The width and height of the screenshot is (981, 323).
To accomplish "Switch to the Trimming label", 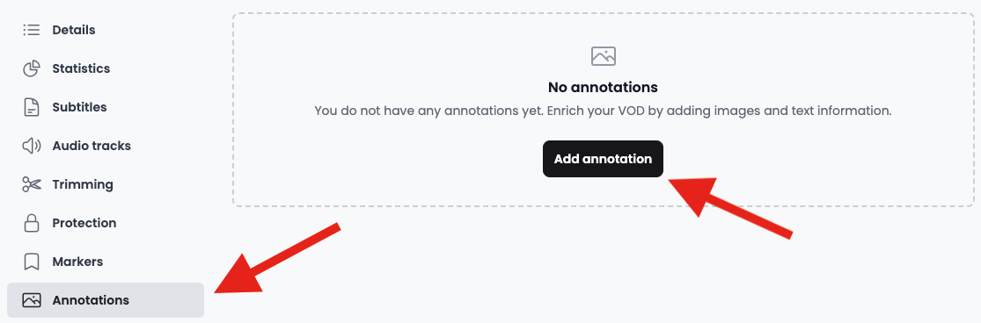I will pos(83,184).
